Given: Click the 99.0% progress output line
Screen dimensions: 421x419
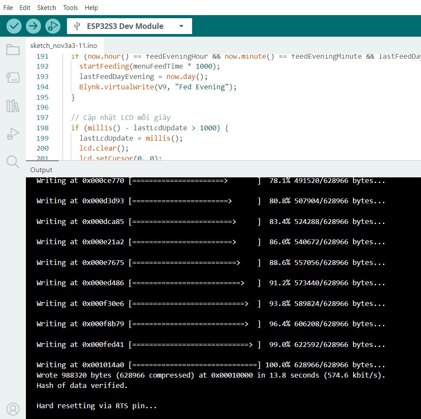Looking at the screenshot, I should pyautogui.click(x=211, y=345).
